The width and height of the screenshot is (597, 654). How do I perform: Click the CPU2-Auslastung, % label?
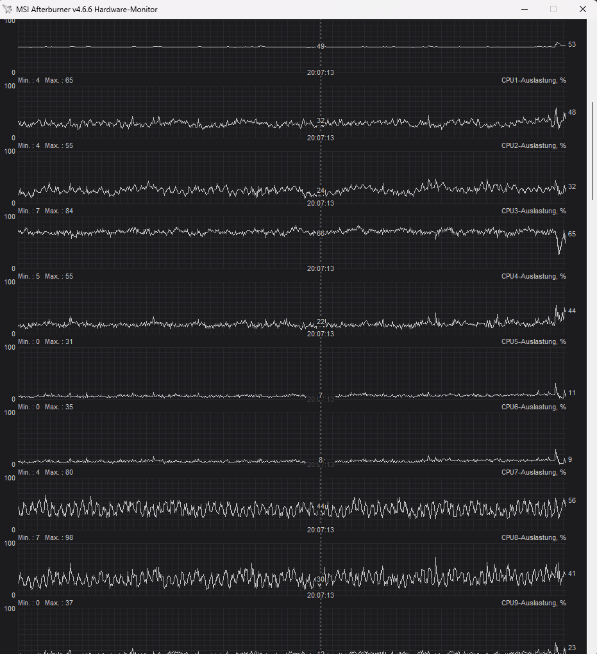click(534, 145)
